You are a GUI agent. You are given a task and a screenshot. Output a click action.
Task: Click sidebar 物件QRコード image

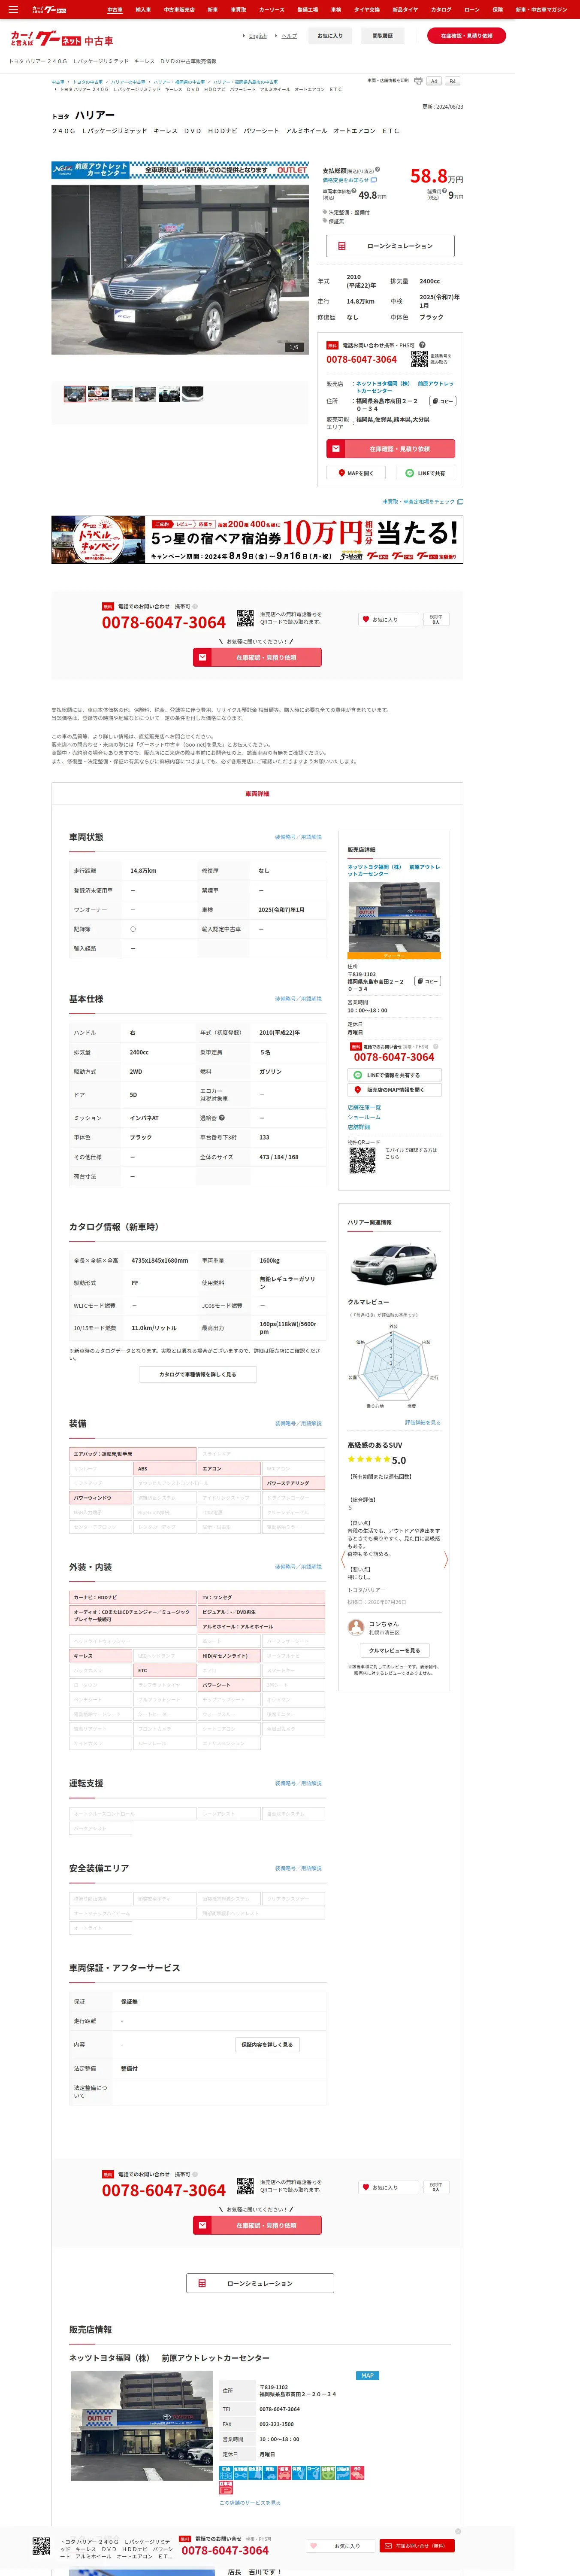pyautogui.click(x=362, y=1160)
